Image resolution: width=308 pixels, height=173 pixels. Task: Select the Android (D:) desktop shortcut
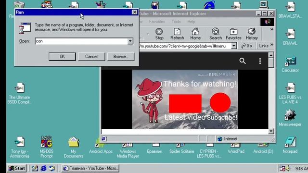coord(263,148)
